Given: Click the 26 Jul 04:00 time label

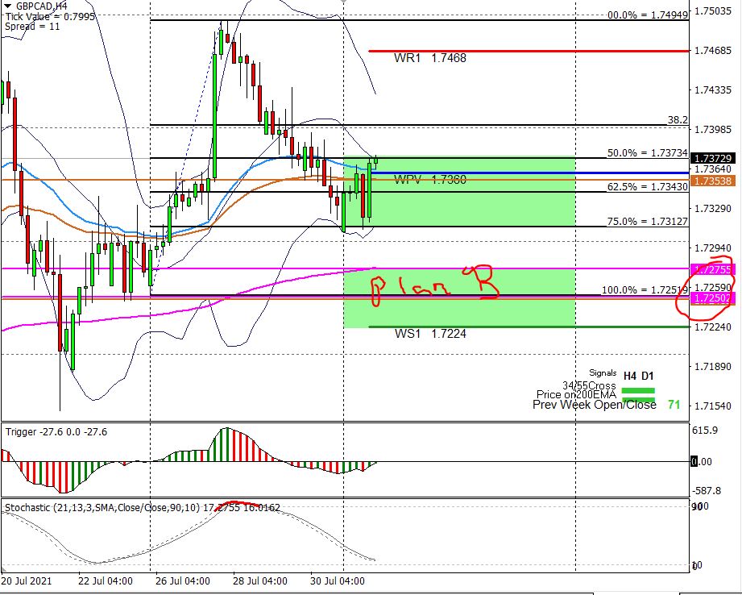Looking at the screenshot, I should click(x=182, y=580).
